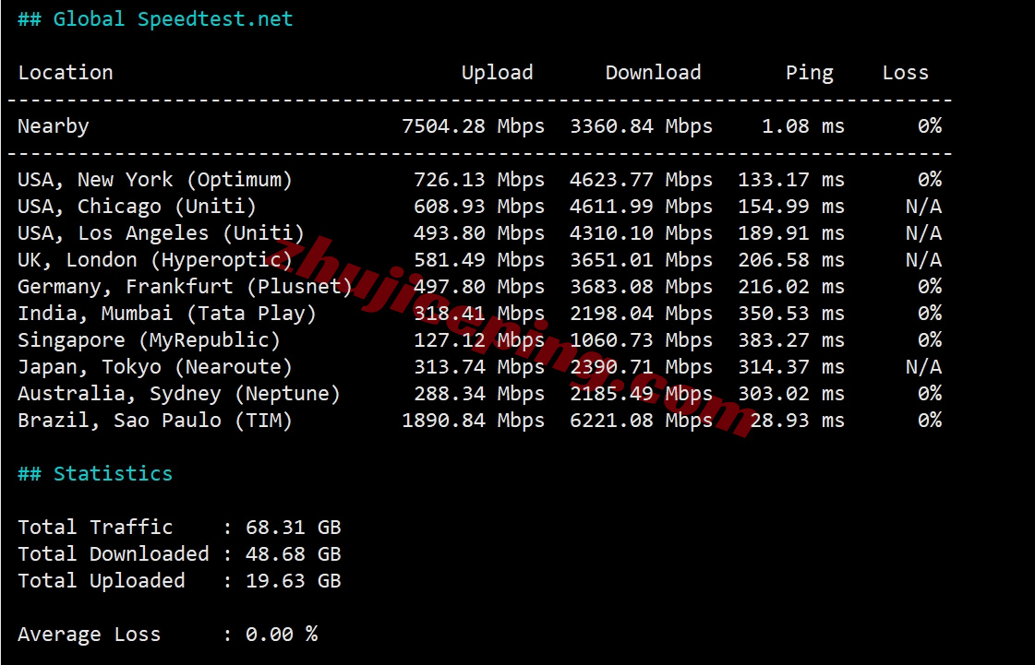The width and height of the screenshot is (1035, 665).
Task: Click the Ping column header
Action: tap(809, 73)
